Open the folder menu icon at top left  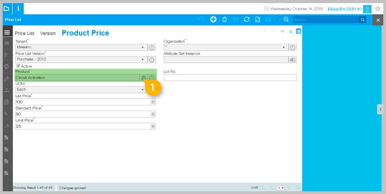click(6, 9)
